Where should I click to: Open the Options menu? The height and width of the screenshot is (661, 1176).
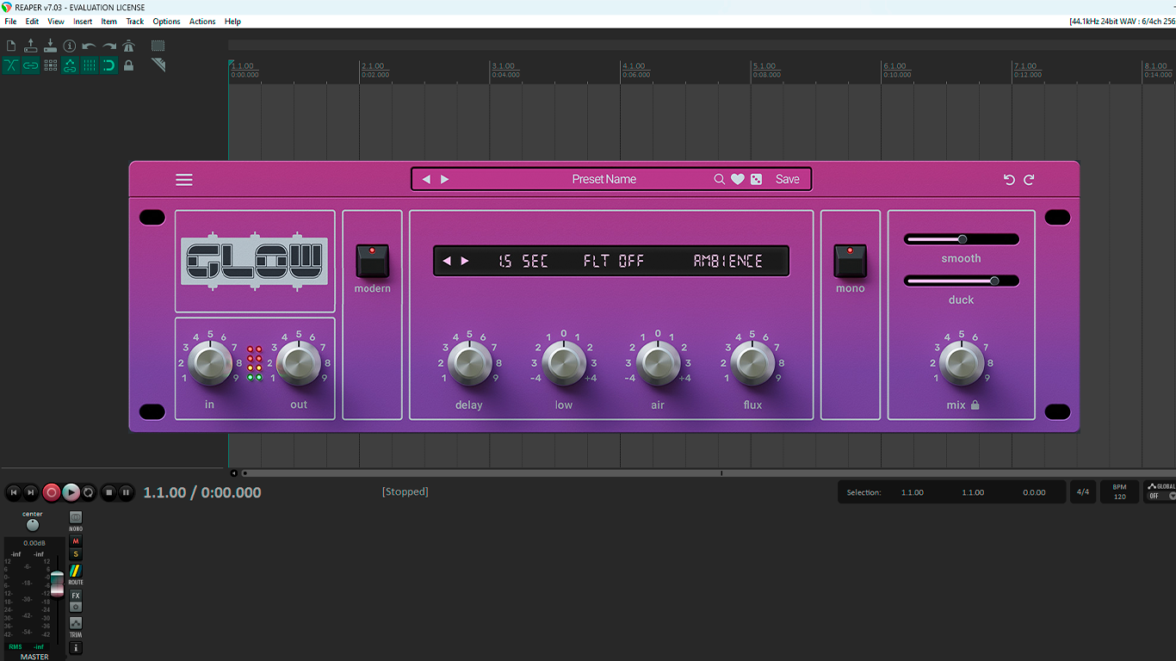point(166,22)
